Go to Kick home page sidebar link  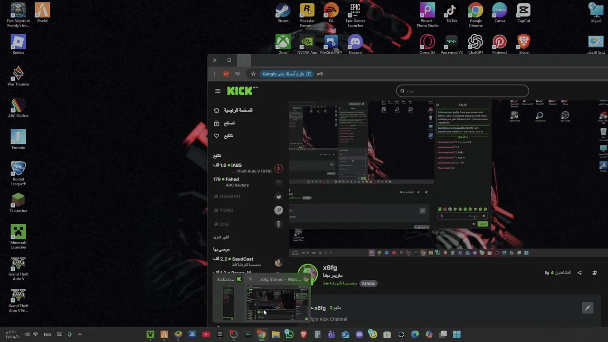tap(233, 110)
